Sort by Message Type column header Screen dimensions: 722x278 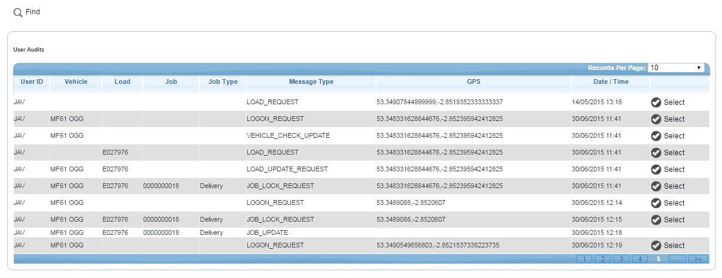click(x=311, y=81)
